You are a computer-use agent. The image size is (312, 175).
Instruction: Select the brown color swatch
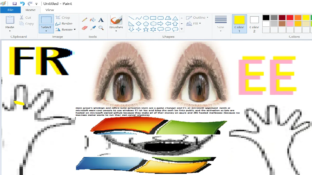(282, 24)
